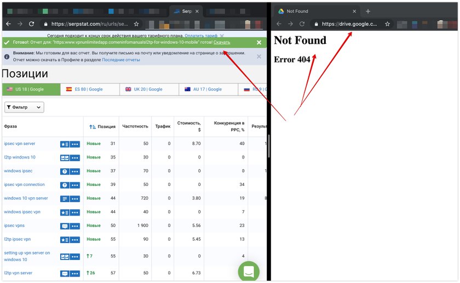Image resolution: width=460 pixels, height=283 pixels.
Task: Open keyword link setting up vpn server on windows 10
Action: pyautogui.click(x=27, y=256)
